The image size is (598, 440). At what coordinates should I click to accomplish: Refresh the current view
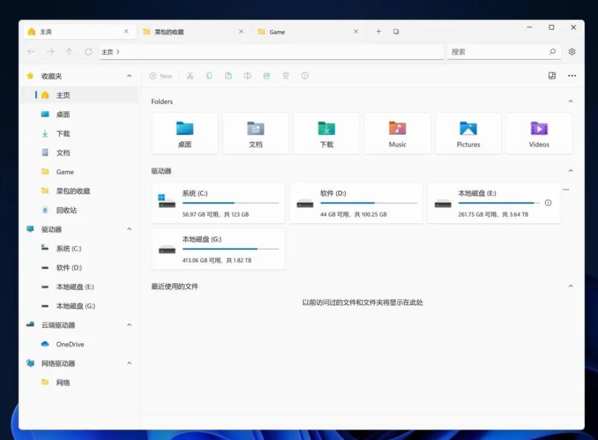click(88, 51)
